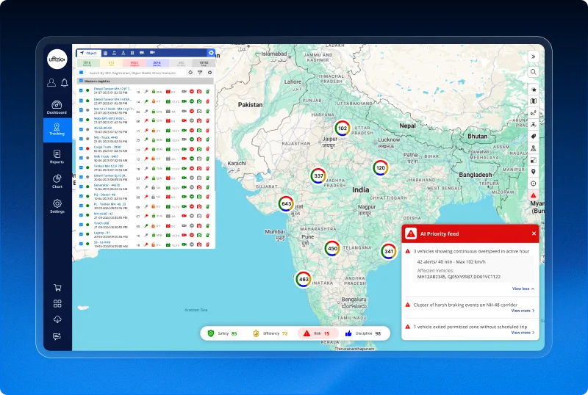Screen dimensions: 588x395
Task: Click the Discipline 98 score
Action: click(362, 333)
